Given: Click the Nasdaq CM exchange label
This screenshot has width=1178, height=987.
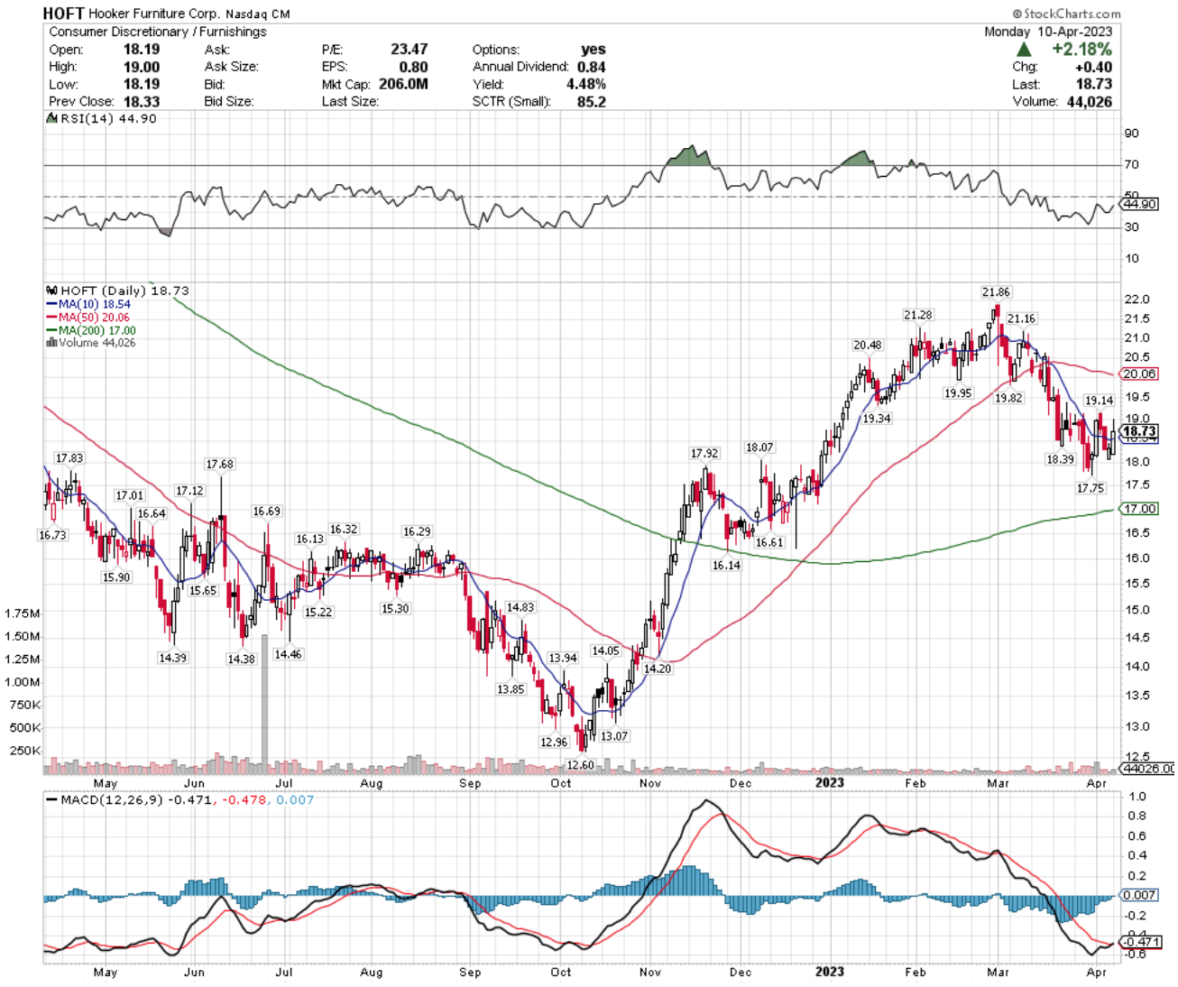Looking at the screenshot, I should pyautogui.click(x=257, y=14).
